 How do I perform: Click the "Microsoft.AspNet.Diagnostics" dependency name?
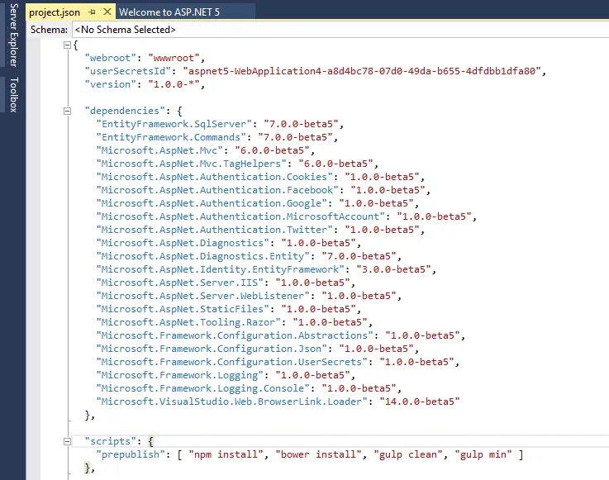tap(183, 243)
